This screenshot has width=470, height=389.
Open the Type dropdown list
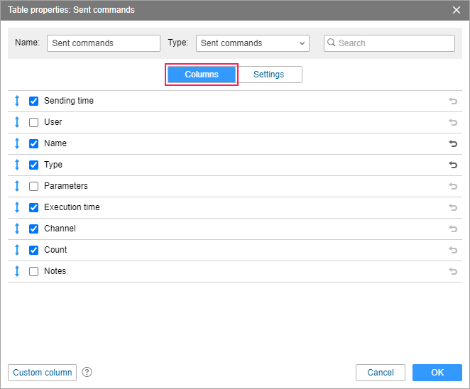pyautogui.click(x=253, y=43)
